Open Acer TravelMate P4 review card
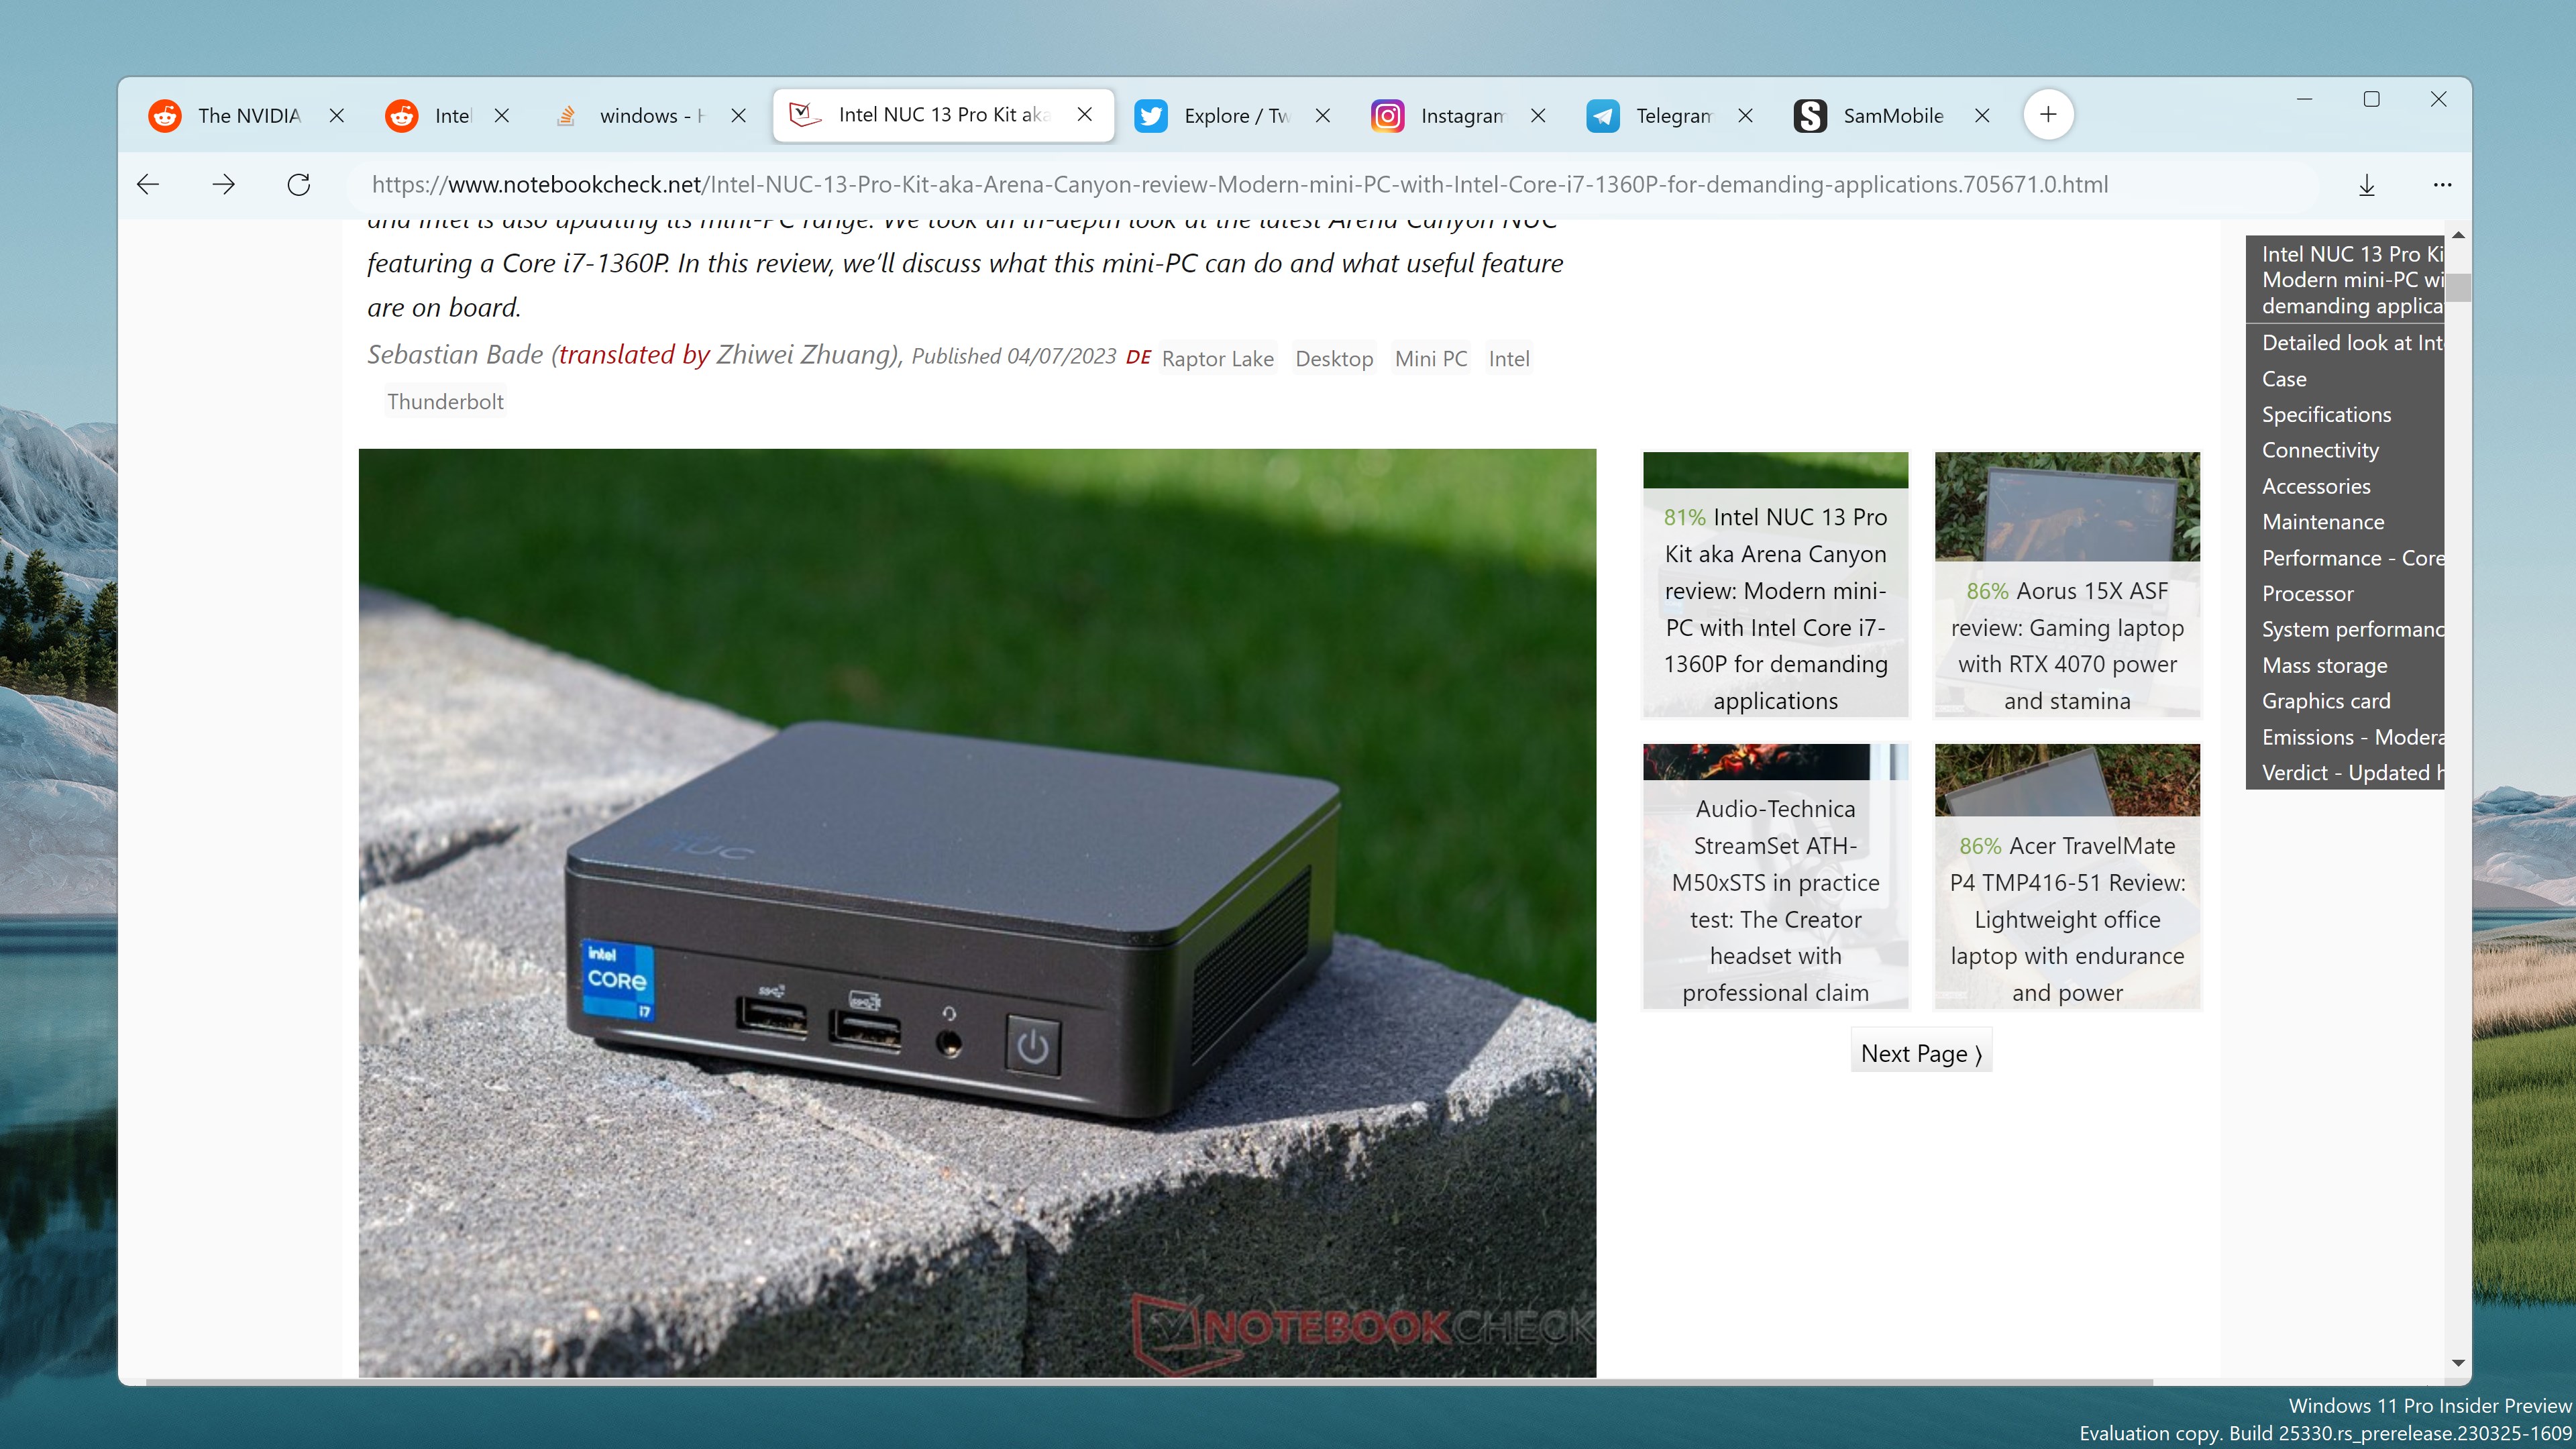The height and width of the screenshot is (1449, 2576). (x=2067, y=876)
